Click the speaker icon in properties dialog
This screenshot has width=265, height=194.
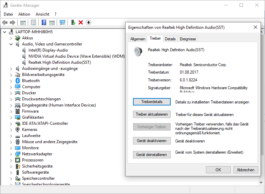(x=138, y=51)
